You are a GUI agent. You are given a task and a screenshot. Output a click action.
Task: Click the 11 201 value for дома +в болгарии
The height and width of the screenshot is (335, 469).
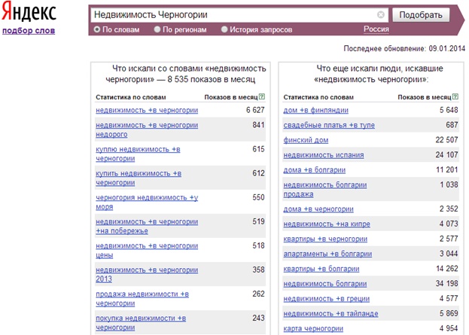pyautogui.click(x=447, y=170)
